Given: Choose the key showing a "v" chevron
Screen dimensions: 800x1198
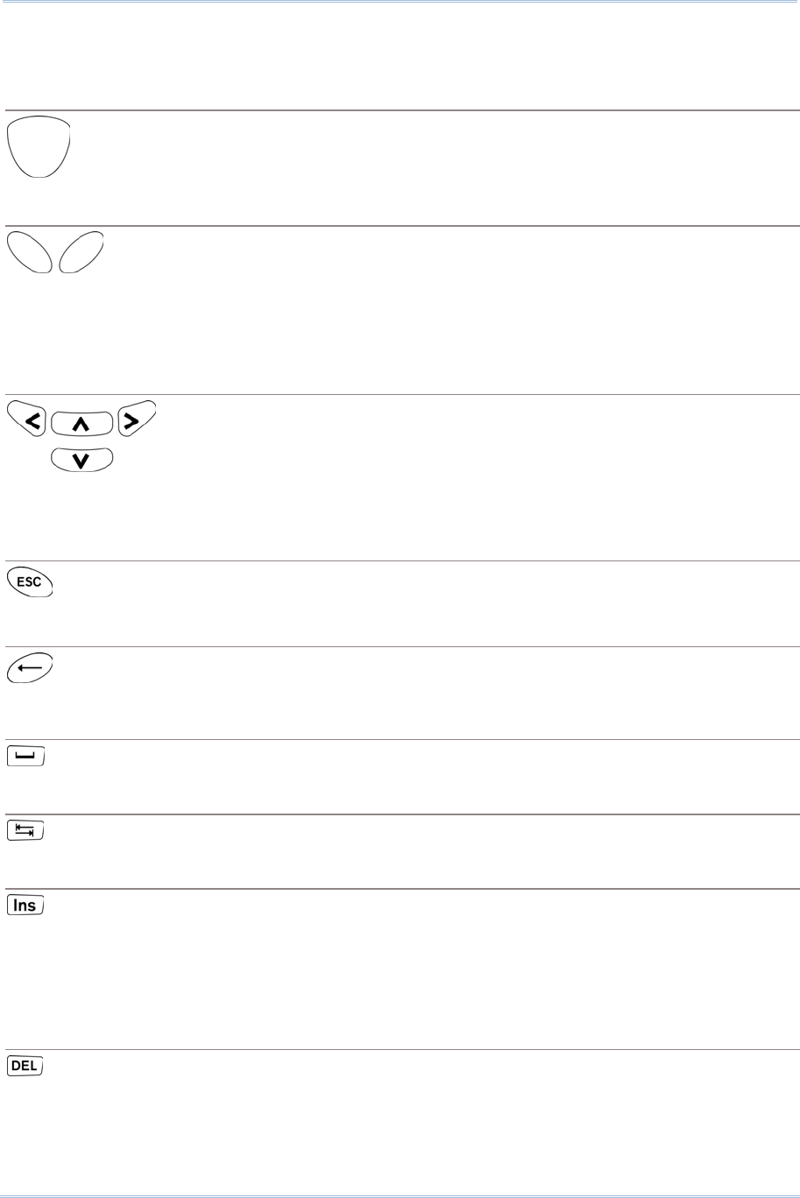Looking at the screenshot, I should click(82, 461).
